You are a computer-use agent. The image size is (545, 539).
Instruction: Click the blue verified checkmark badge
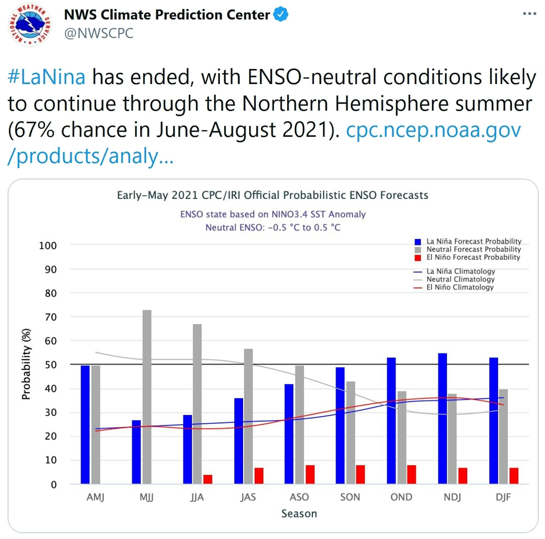click(x=281, y=15)
